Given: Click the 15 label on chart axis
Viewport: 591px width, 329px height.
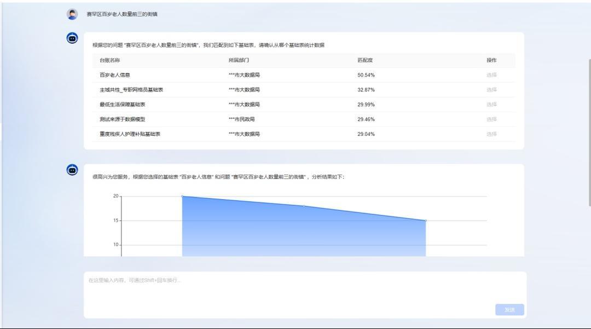Looking at the screenshot, I should pyautogui.click(x=115, y=221).
